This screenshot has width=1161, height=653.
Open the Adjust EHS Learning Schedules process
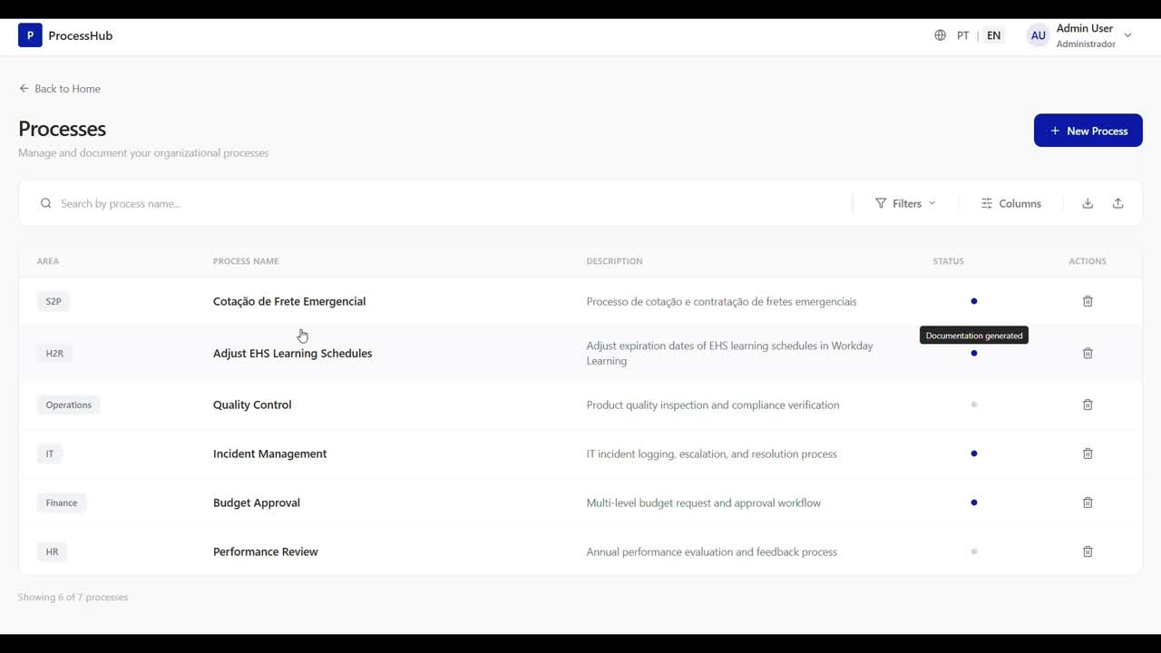[292, 354]
